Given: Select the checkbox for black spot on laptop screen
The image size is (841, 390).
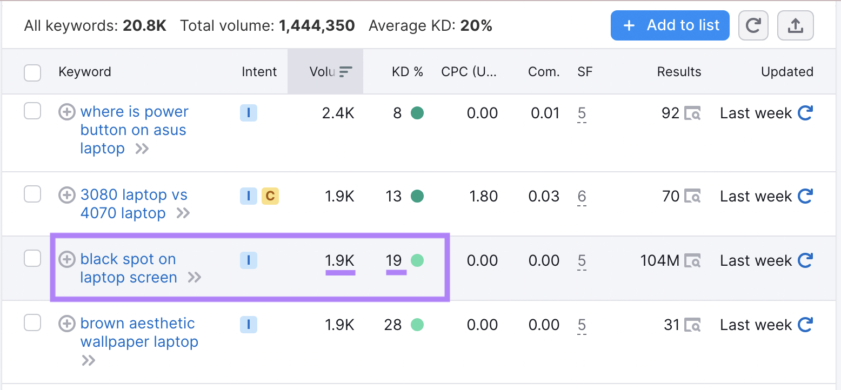Looking at the screenshot, I should [x=32, y=258].
